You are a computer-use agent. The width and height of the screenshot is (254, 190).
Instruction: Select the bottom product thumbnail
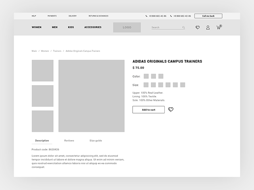[42, 121]
